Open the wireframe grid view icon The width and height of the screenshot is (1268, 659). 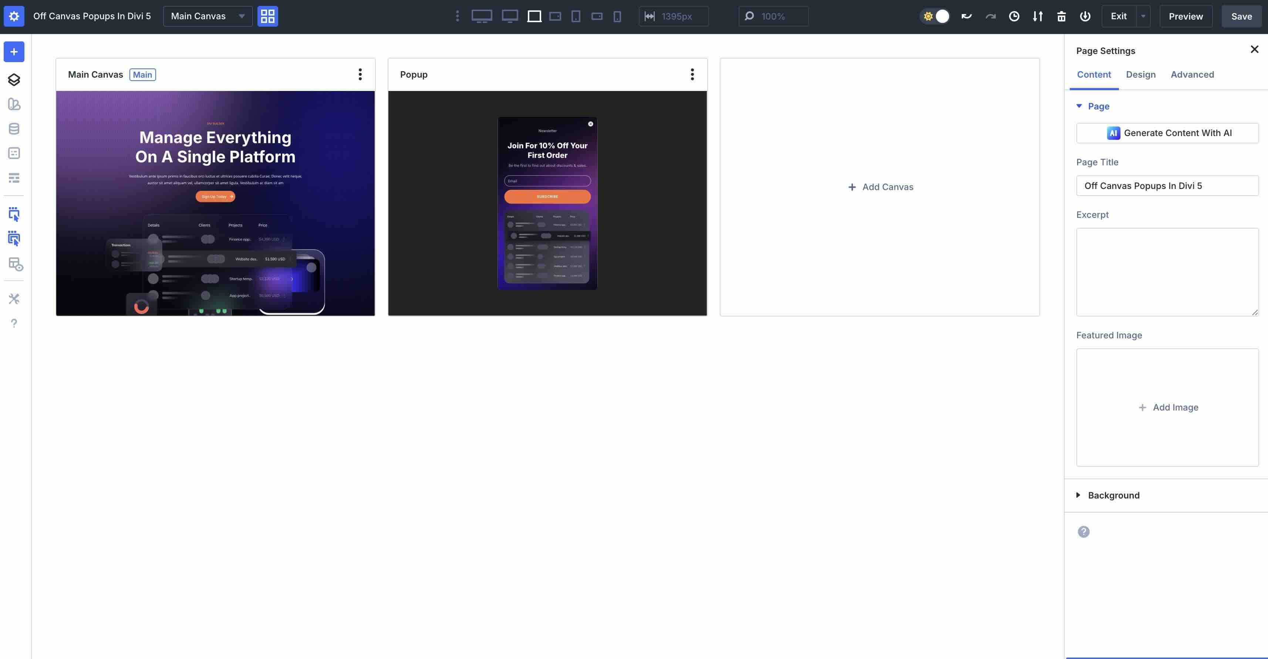click(x=268, y=16)
